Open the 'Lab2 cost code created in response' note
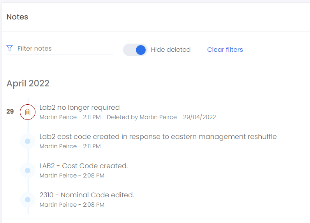 (x=158, y=137)
